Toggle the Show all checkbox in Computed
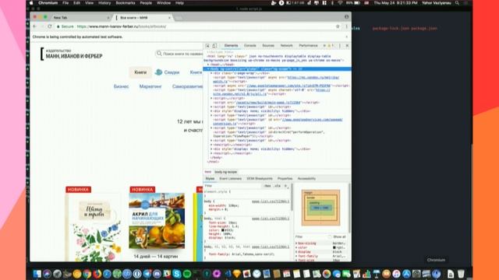 [330, 236]
